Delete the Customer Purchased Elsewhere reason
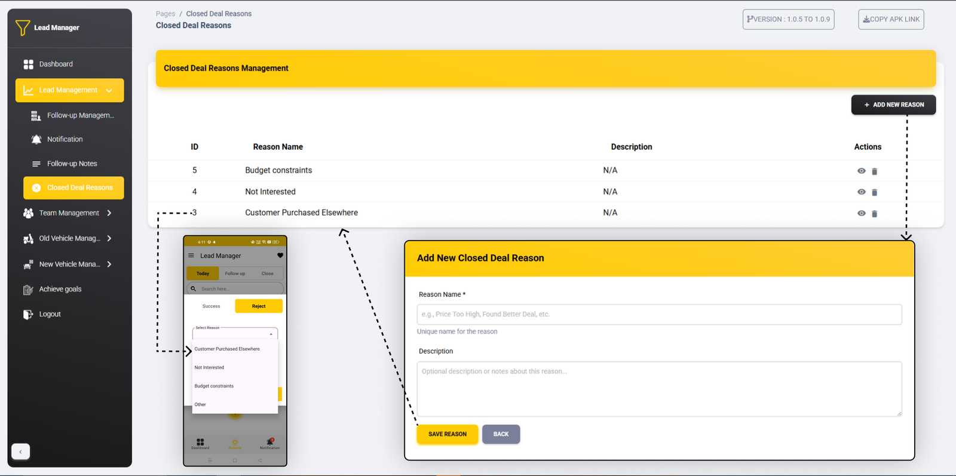 874,214
